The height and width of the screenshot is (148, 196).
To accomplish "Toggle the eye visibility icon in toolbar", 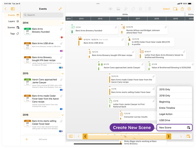I will (x=111, y=9).
